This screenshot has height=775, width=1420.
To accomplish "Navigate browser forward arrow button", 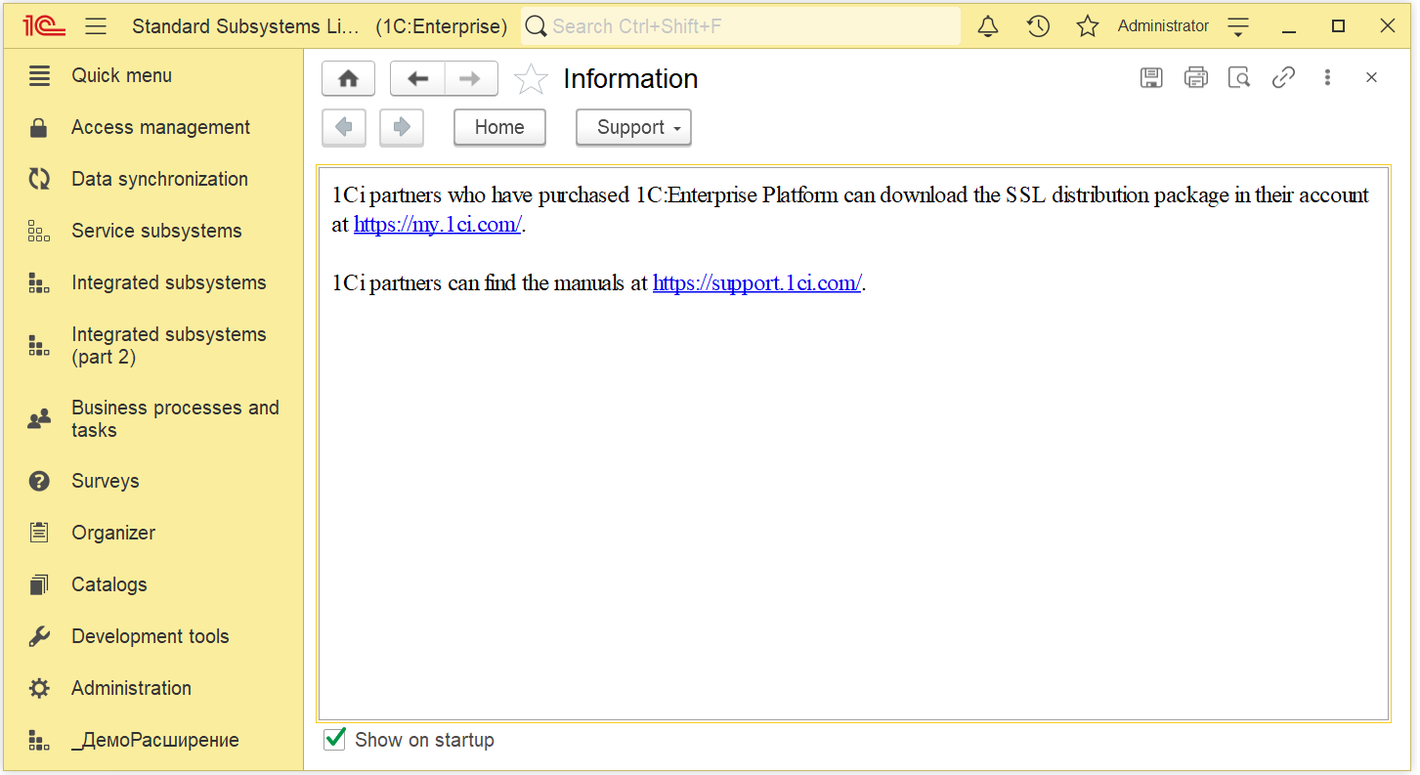I will tap(402, 127).
